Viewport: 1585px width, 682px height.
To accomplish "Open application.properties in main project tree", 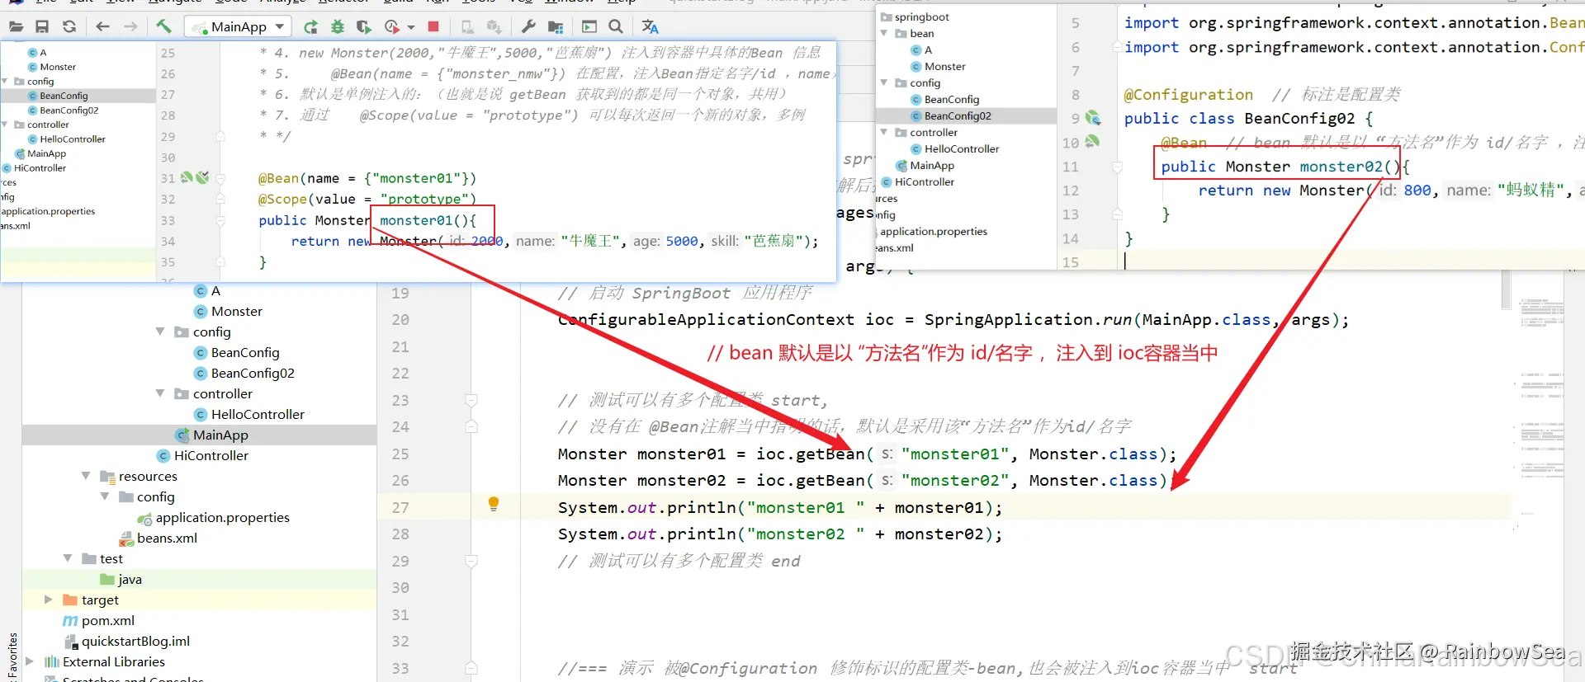I will pos(222,517).
